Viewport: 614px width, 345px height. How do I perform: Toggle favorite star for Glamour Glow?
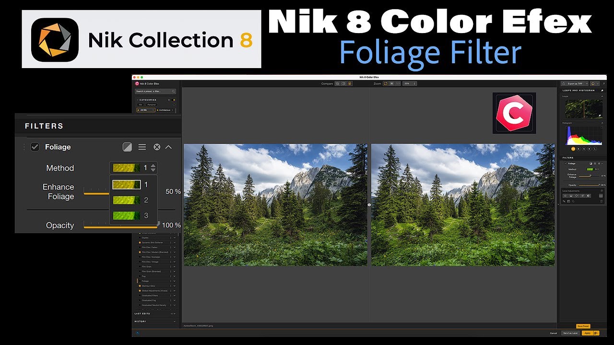[140, 286]
